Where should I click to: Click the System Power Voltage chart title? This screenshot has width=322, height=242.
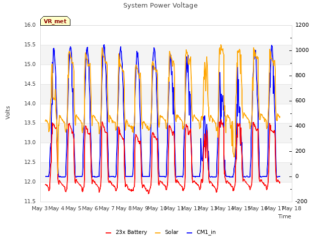click(x=160, y=6)
